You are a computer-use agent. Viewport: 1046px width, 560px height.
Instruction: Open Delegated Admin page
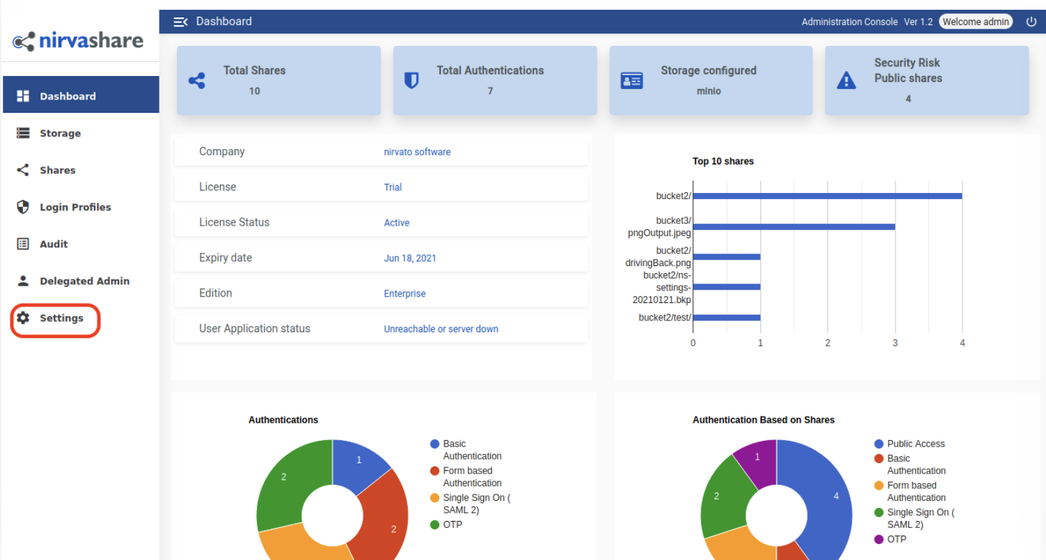click(81, 280)
